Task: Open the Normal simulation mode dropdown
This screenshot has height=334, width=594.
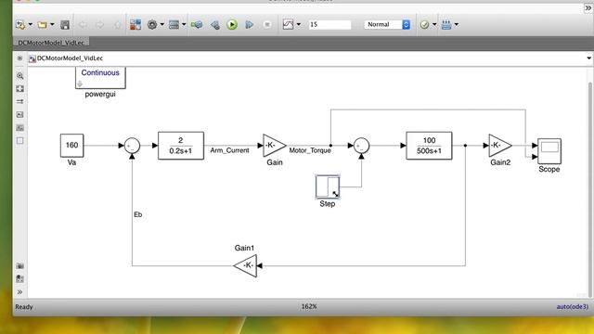Action: tap(387, 25)
